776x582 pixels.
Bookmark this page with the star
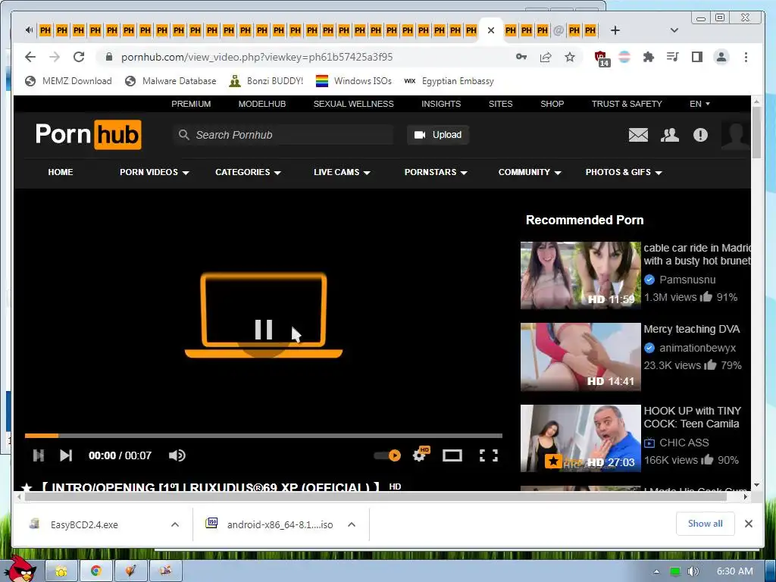570,57
